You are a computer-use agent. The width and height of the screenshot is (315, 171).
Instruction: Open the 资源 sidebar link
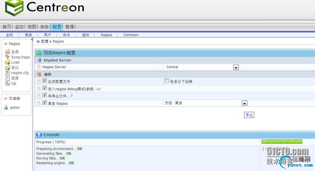pos(15,78)
